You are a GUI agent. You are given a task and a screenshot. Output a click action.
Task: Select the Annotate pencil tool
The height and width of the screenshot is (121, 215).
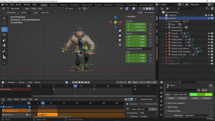click(x=4, y=51)
